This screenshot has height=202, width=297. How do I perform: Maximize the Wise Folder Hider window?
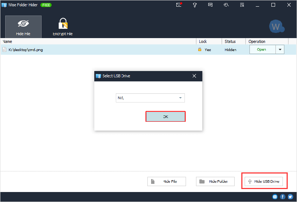click(273, 5)
